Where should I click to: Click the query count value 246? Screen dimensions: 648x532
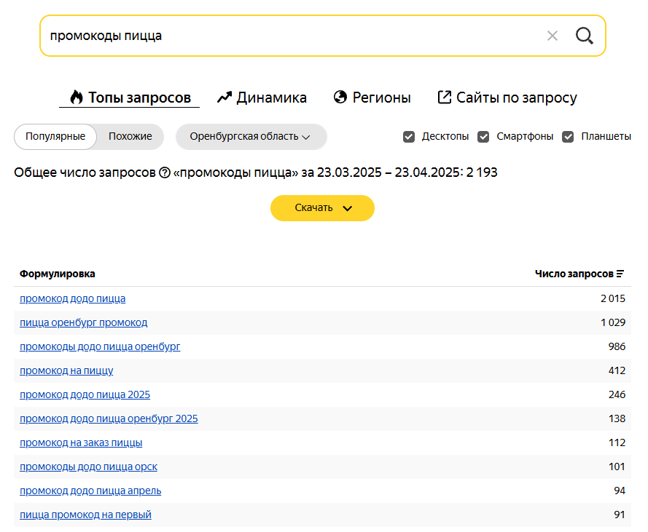coord(617,394)
